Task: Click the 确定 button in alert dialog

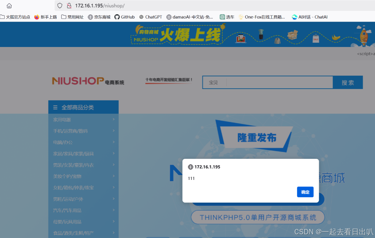Action: click(305, 192)
